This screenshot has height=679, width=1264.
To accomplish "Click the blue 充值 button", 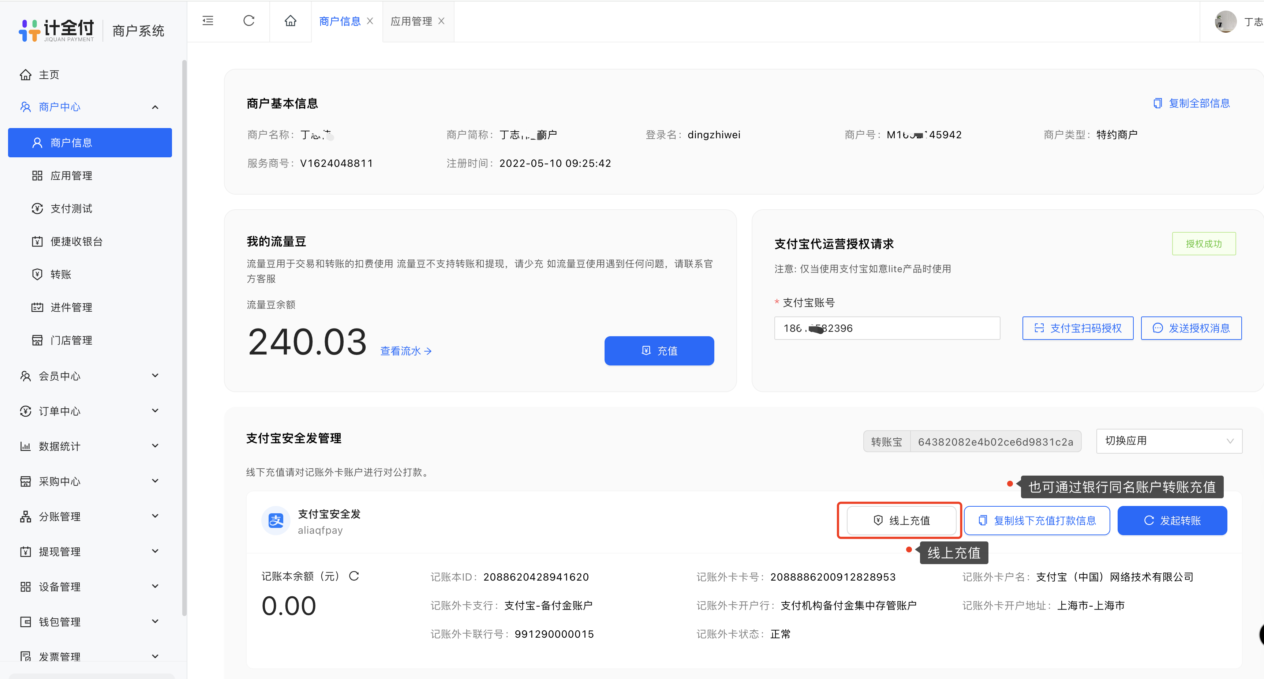I will 659,351.
